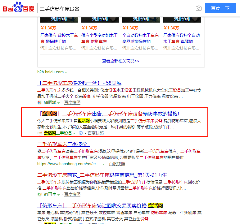This screenshot has height=224, width=240.
Task: Open 百度快照 for 盘活网 highlighted result
Action: pos(96,133)
